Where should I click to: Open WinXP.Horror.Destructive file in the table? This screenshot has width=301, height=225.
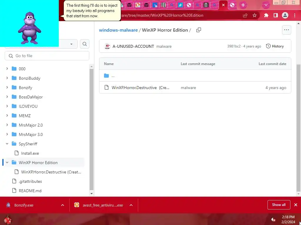[x=141, y=88]
